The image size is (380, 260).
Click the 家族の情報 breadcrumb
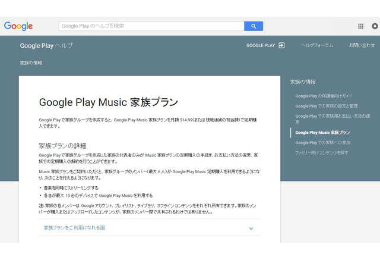(x=31, y=63)
